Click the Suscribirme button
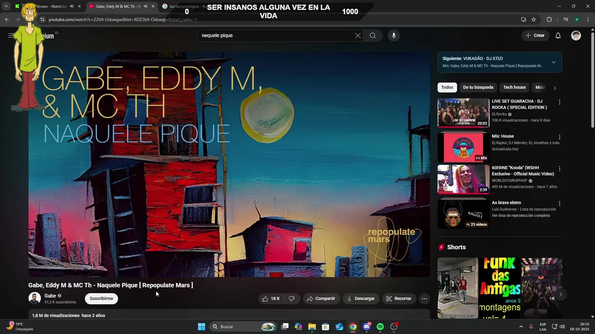The image size is (595, 334). point(101,299)
